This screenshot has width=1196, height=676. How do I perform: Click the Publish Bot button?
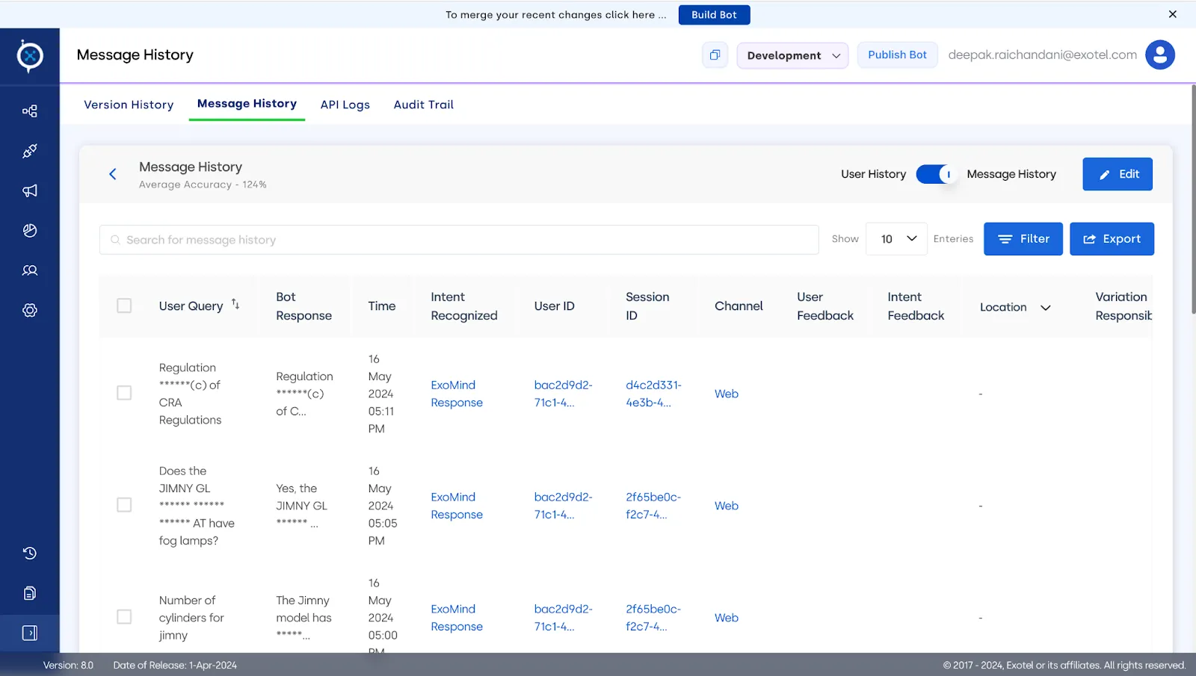point(897,55)
